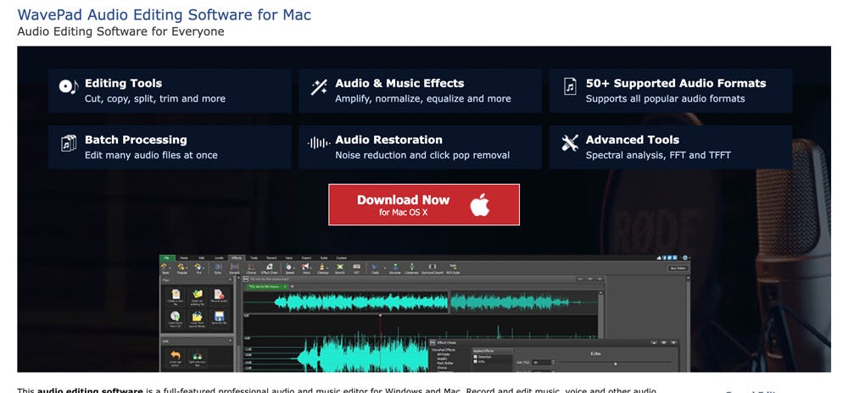This screenshot has width=848, height=393.
Task: Click the Audio & Music Effects wand icon
Action: tap(319, 87)
